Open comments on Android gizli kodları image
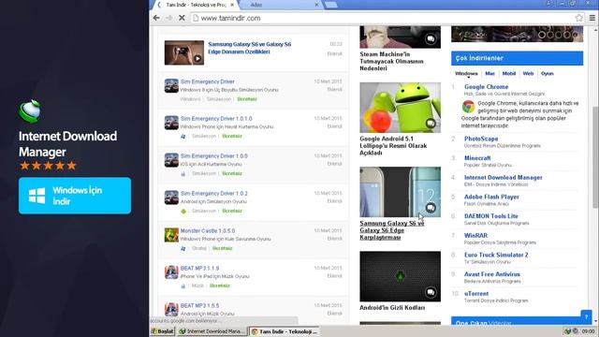The width and height of the screenshot is (599, 337). click(x=431, y=292)
